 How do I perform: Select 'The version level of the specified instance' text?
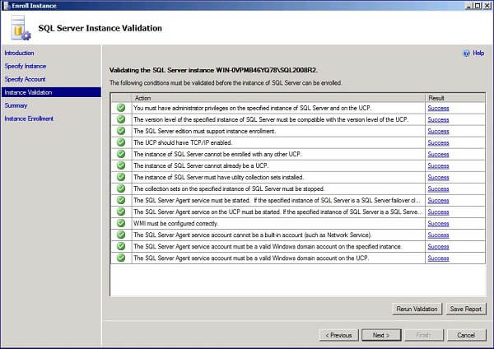(271, 119)
